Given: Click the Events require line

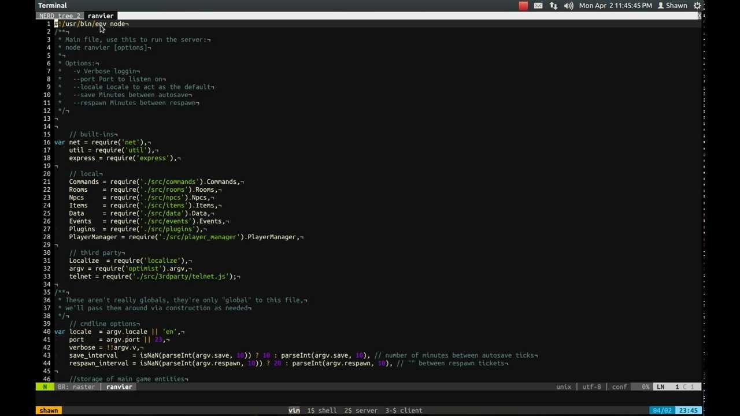Looking at the screenshot, I should (x=149, y=221).
